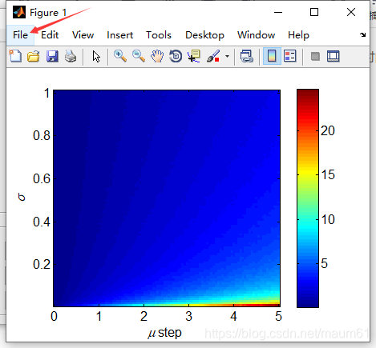Click the Open File folder icon
The image size is (376, 348).
(x=34, y=56)
